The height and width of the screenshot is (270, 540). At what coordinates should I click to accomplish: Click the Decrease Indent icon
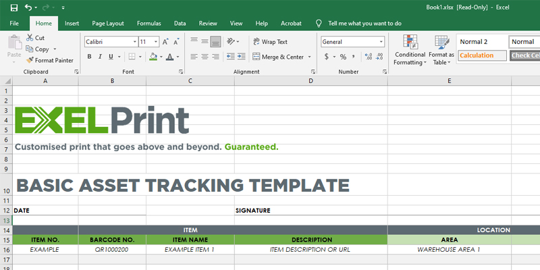(230, 57)
